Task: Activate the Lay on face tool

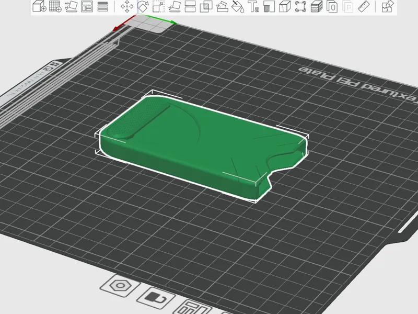Action: coord(175,6)
